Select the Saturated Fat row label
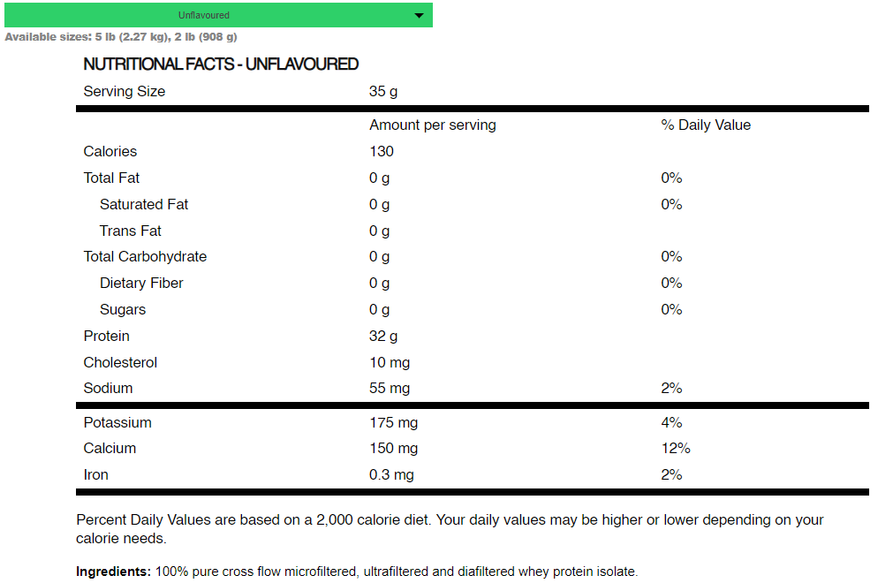The width and height of the screenshot is (878, 583). (144, 205)
